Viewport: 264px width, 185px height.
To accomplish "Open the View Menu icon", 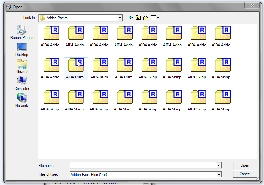I will [154, 18].
